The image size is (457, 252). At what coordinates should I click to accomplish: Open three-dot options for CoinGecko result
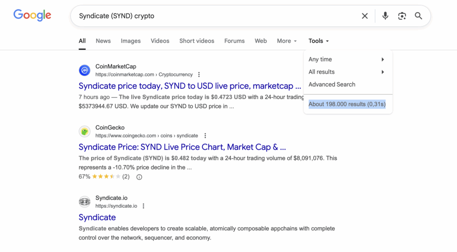tap(205, 136)
